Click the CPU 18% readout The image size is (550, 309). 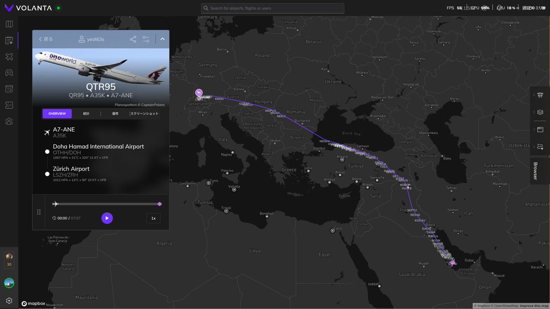click(506, 8)
